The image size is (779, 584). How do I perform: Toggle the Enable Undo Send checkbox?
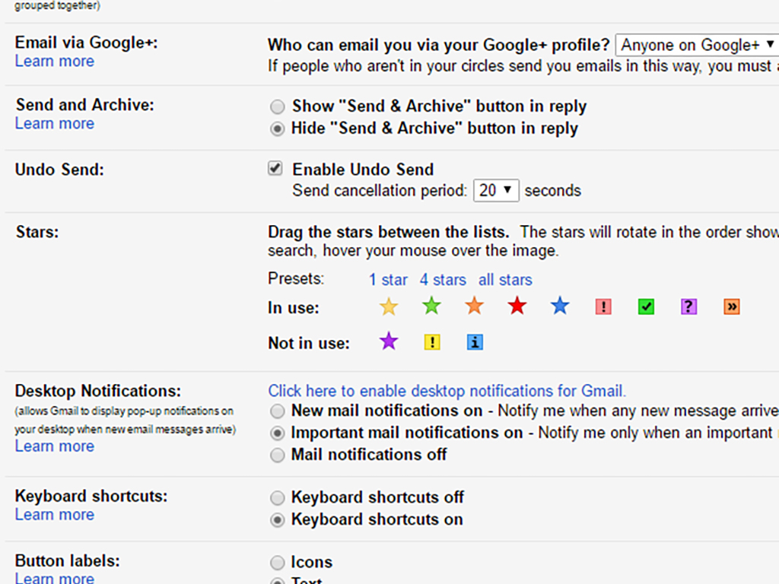point(276,169)
